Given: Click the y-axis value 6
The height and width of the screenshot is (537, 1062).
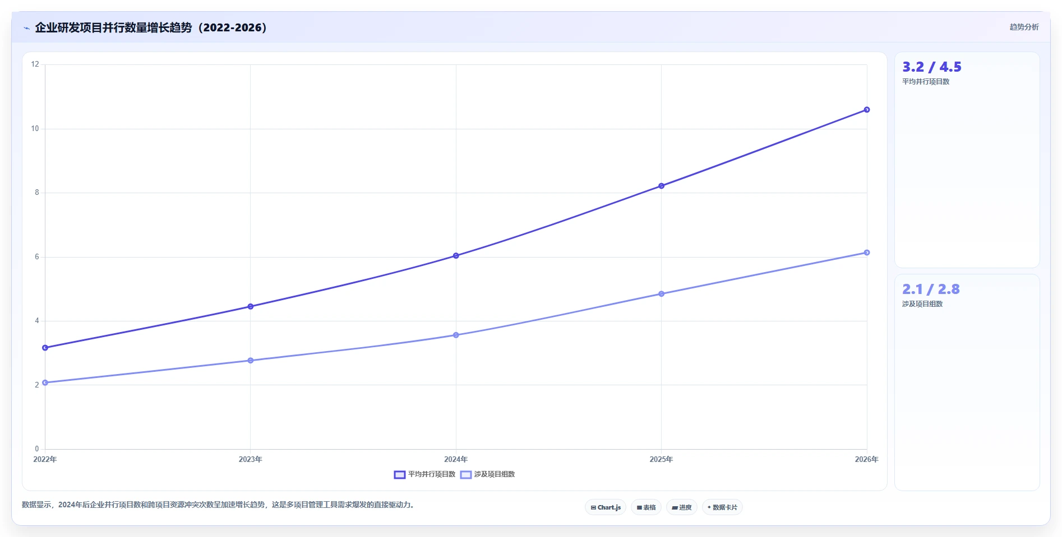Looking at the screenshot, I should pyautogui.click(x=37, y=257).
